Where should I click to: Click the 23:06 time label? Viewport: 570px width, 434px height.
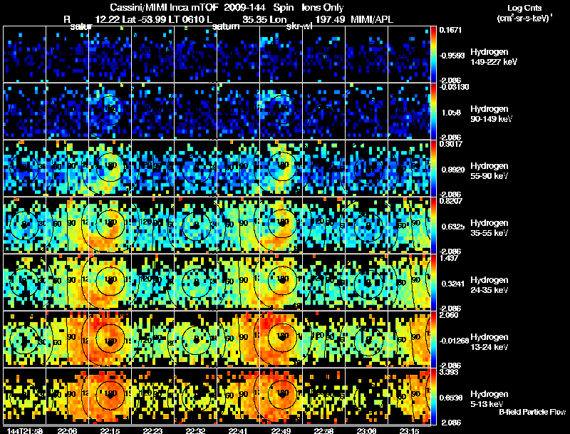pyautogui.click(x=366, y=430)
